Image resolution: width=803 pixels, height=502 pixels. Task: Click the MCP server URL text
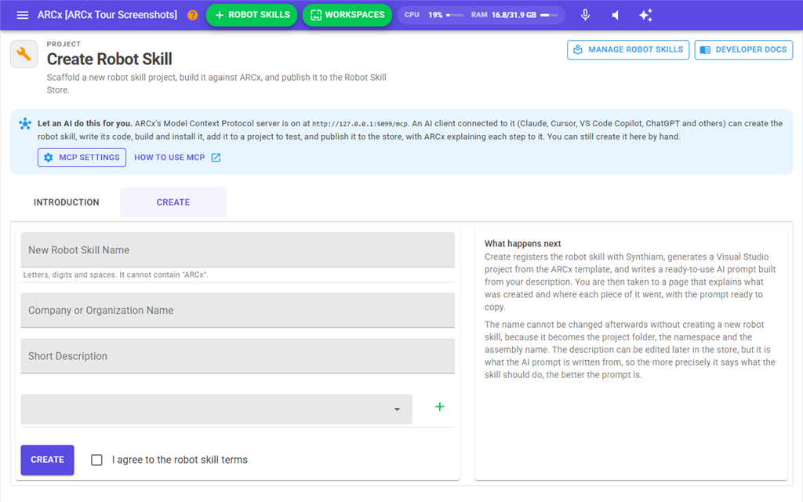[361, 123]
